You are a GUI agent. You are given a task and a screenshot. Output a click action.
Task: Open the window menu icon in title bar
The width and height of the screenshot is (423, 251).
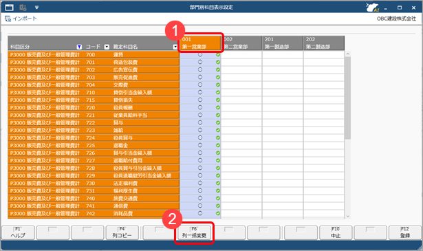(9, 8)
